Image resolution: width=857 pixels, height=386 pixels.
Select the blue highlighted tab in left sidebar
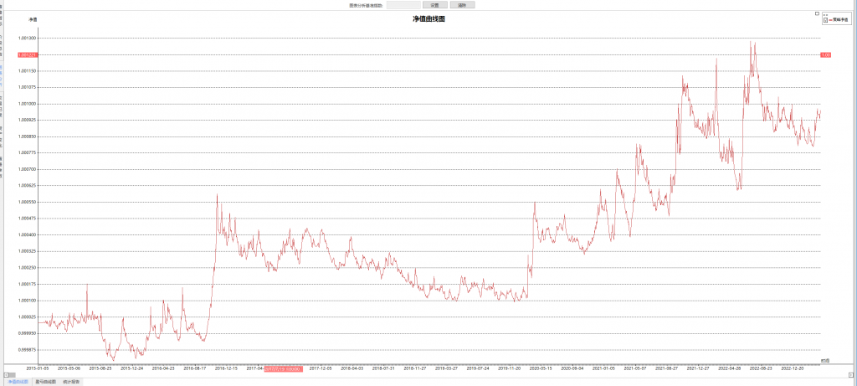[x=2, y=69]
